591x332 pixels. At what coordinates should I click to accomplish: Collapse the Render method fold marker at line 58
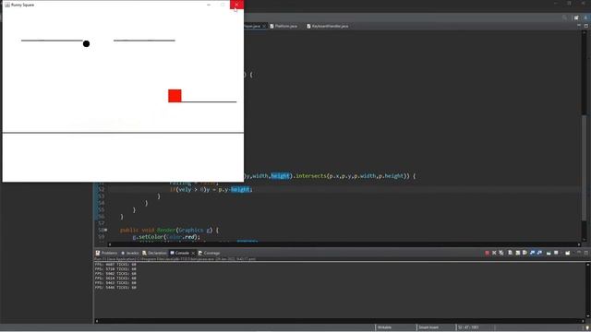point(106,230)
